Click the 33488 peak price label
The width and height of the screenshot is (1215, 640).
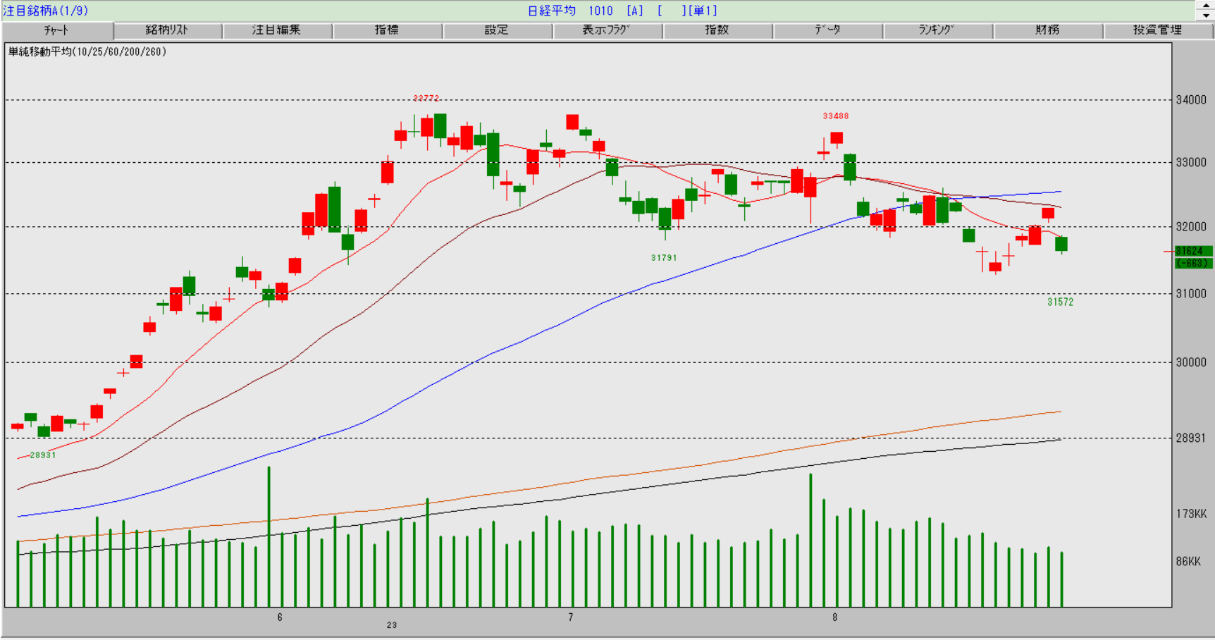[836, 116]
